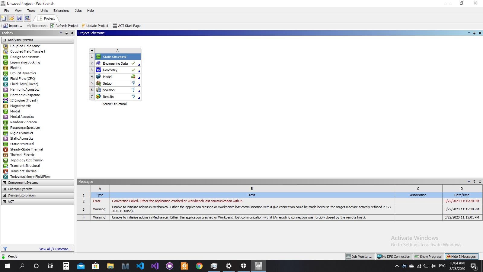Select Harmonic Response analysis

point(25,95)
